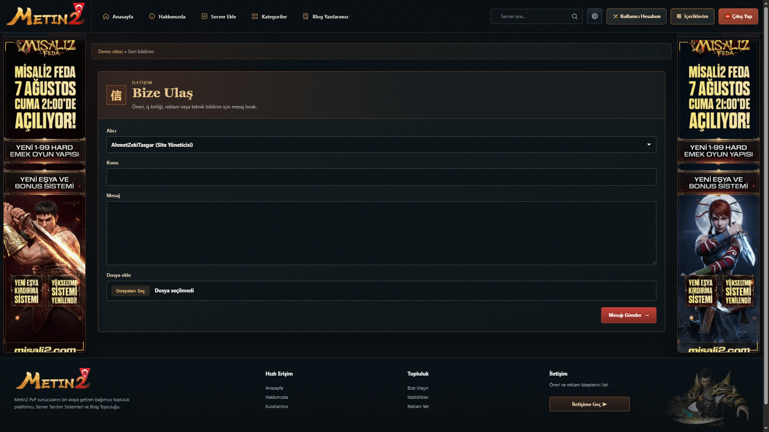Open İçeriklerim from the header
Viewport: 769px width, 432px height.
pos(693,16)
